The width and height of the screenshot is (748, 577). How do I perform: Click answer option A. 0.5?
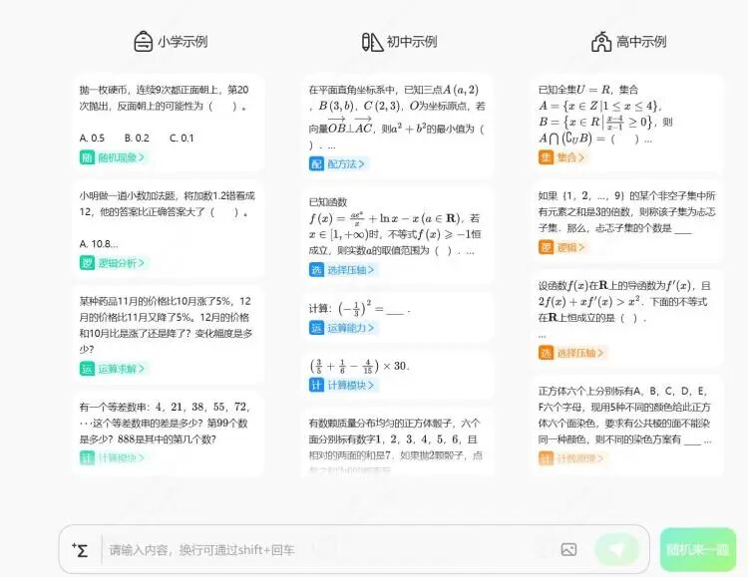(92, 139)
